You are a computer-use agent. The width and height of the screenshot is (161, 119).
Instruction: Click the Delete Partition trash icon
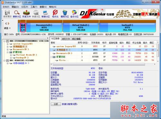[65, 14]
